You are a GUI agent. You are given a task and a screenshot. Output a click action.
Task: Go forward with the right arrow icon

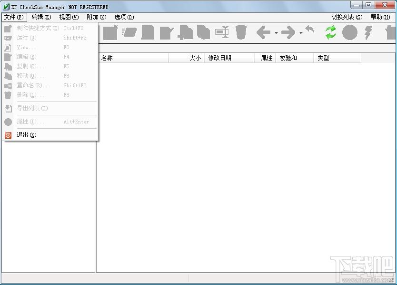(288, 32)
